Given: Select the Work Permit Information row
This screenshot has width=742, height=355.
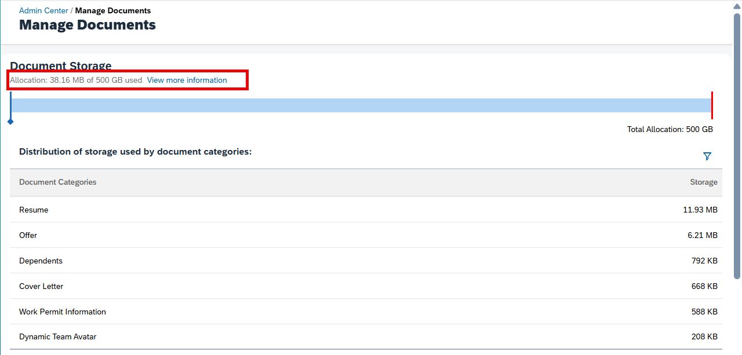Looking at the screenshot, I should (366, 312).
